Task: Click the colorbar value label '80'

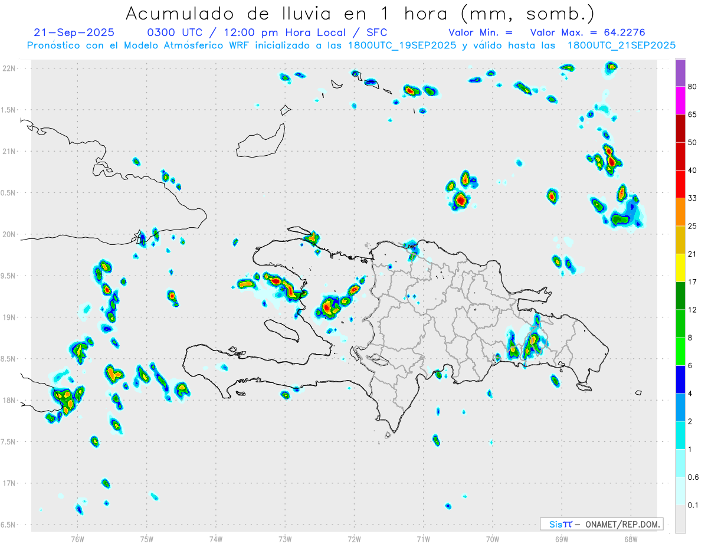Action: (x=693, y=87)
